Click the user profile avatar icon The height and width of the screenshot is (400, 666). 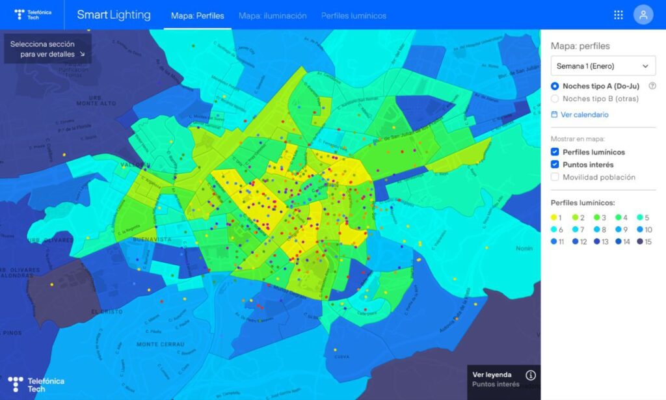[x=643, y=15]
